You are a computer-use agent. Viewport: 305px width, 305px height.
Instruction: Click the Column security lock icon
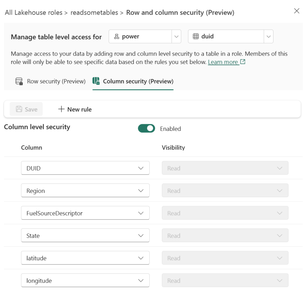pyautogui.click(x=96, y=81)
